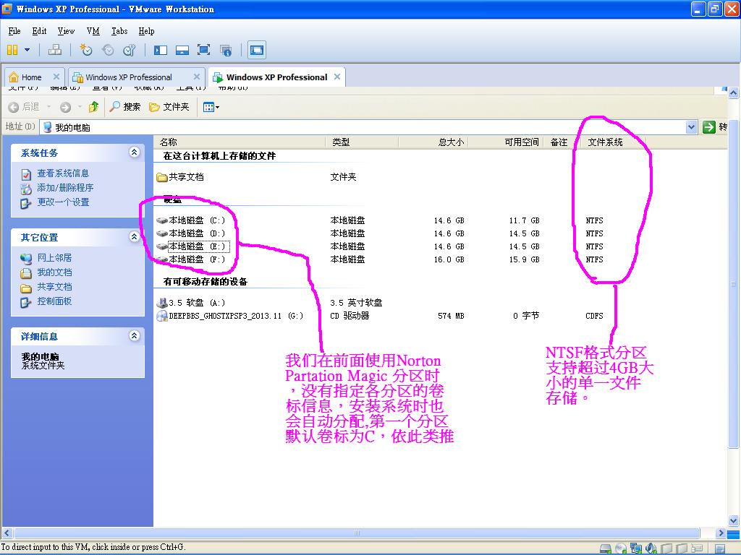The image size is (741, 555).
Task: Select drive 本地磁盘 (F:)
Action: (x=191, y=259)
